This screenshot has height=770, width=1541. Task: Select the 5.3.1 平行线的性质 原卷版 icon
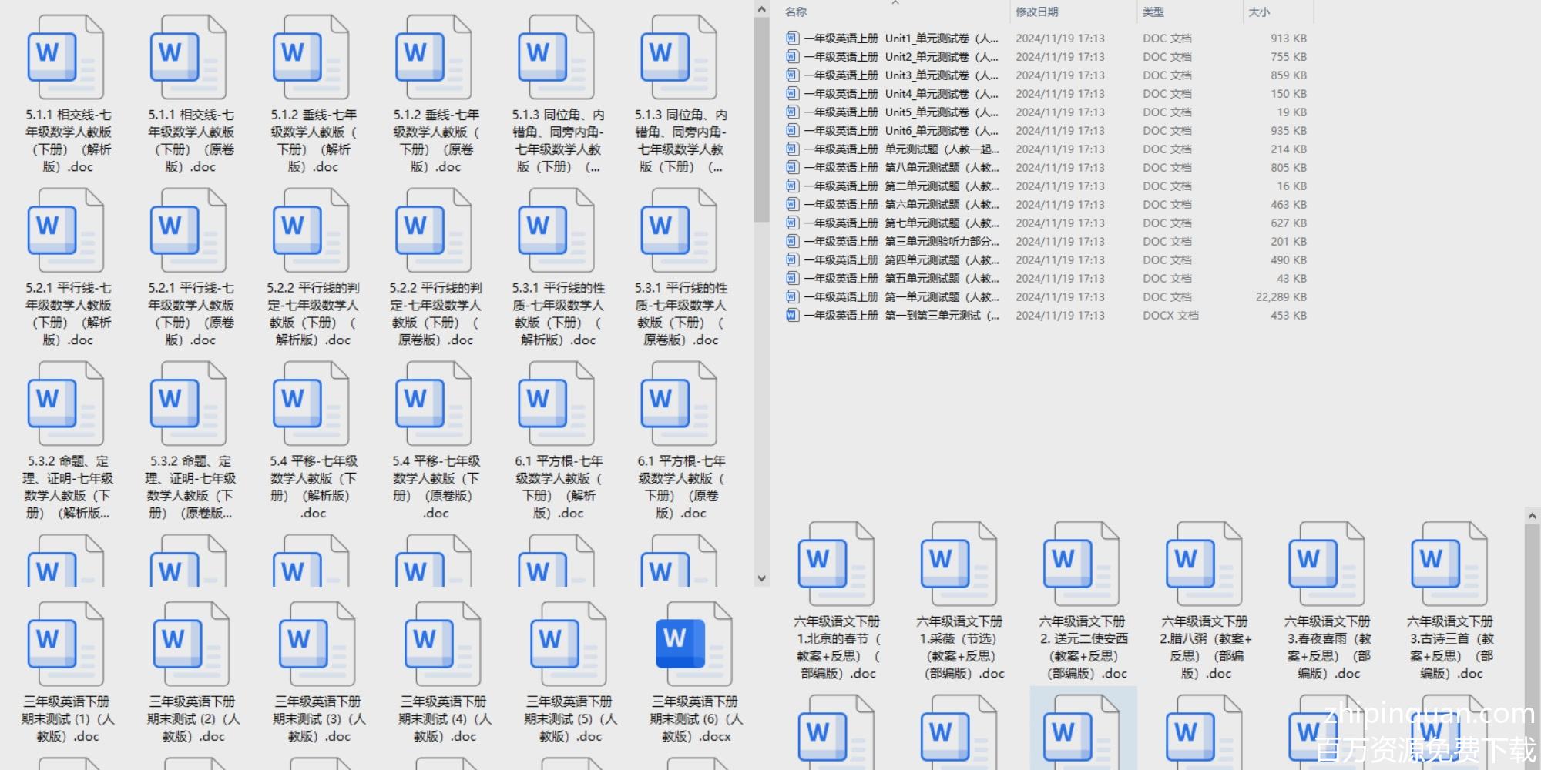(x=679, y=231)
